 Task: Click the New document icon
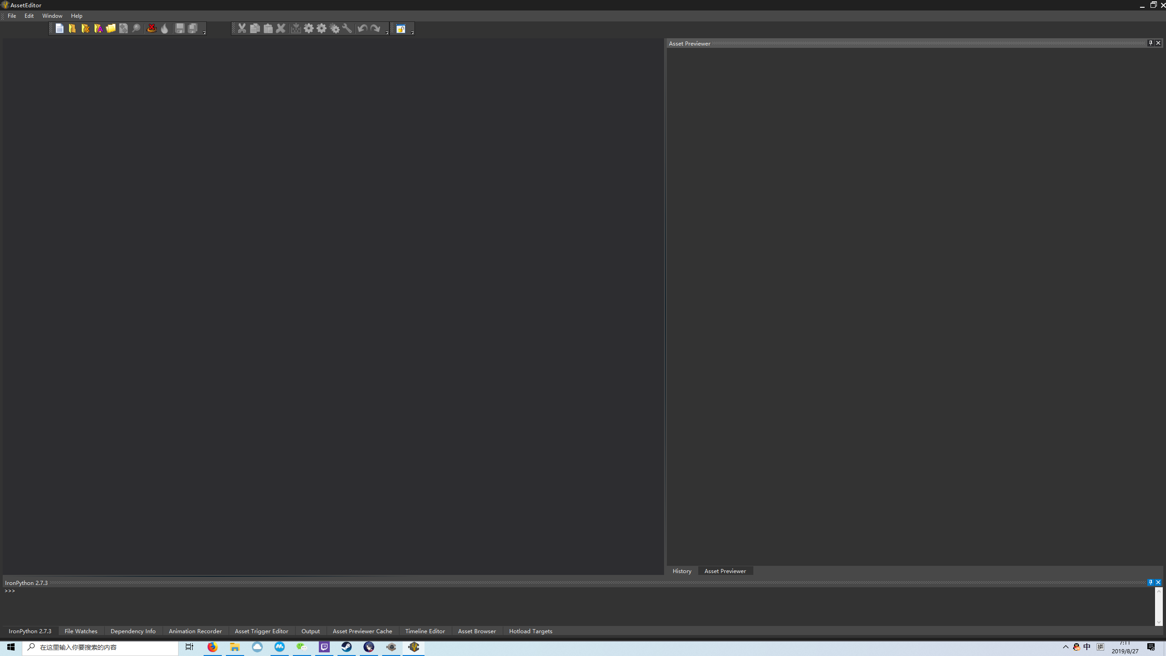coord(60,29)
